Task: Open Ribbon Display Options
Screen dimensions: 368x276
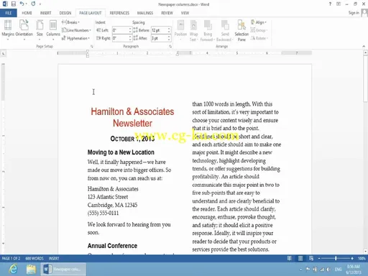Action: (x=339, y=4)
